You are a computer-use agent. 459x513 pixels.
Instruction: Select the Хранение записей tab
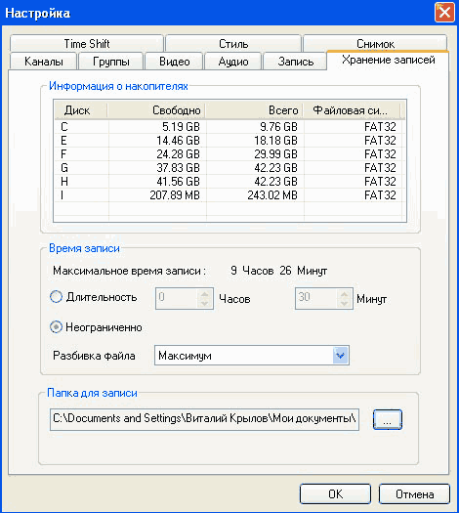click(388, 60)
